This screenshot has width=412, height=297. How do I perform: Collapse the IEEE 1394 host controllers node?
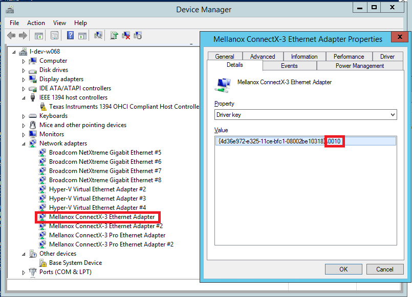pyautogui.click(x=24, y=97)
